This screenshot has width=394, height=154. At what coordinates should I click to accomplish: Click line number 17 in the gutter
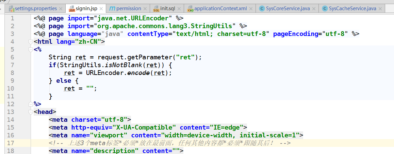tap(11, 143)
